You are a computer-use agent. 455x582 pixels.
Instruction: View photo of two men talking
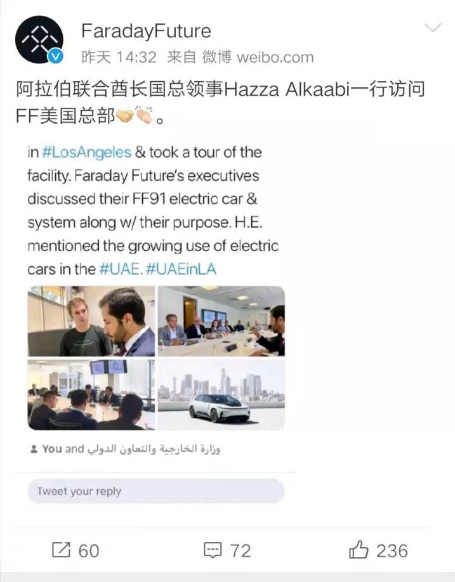[x=91, y=321]
